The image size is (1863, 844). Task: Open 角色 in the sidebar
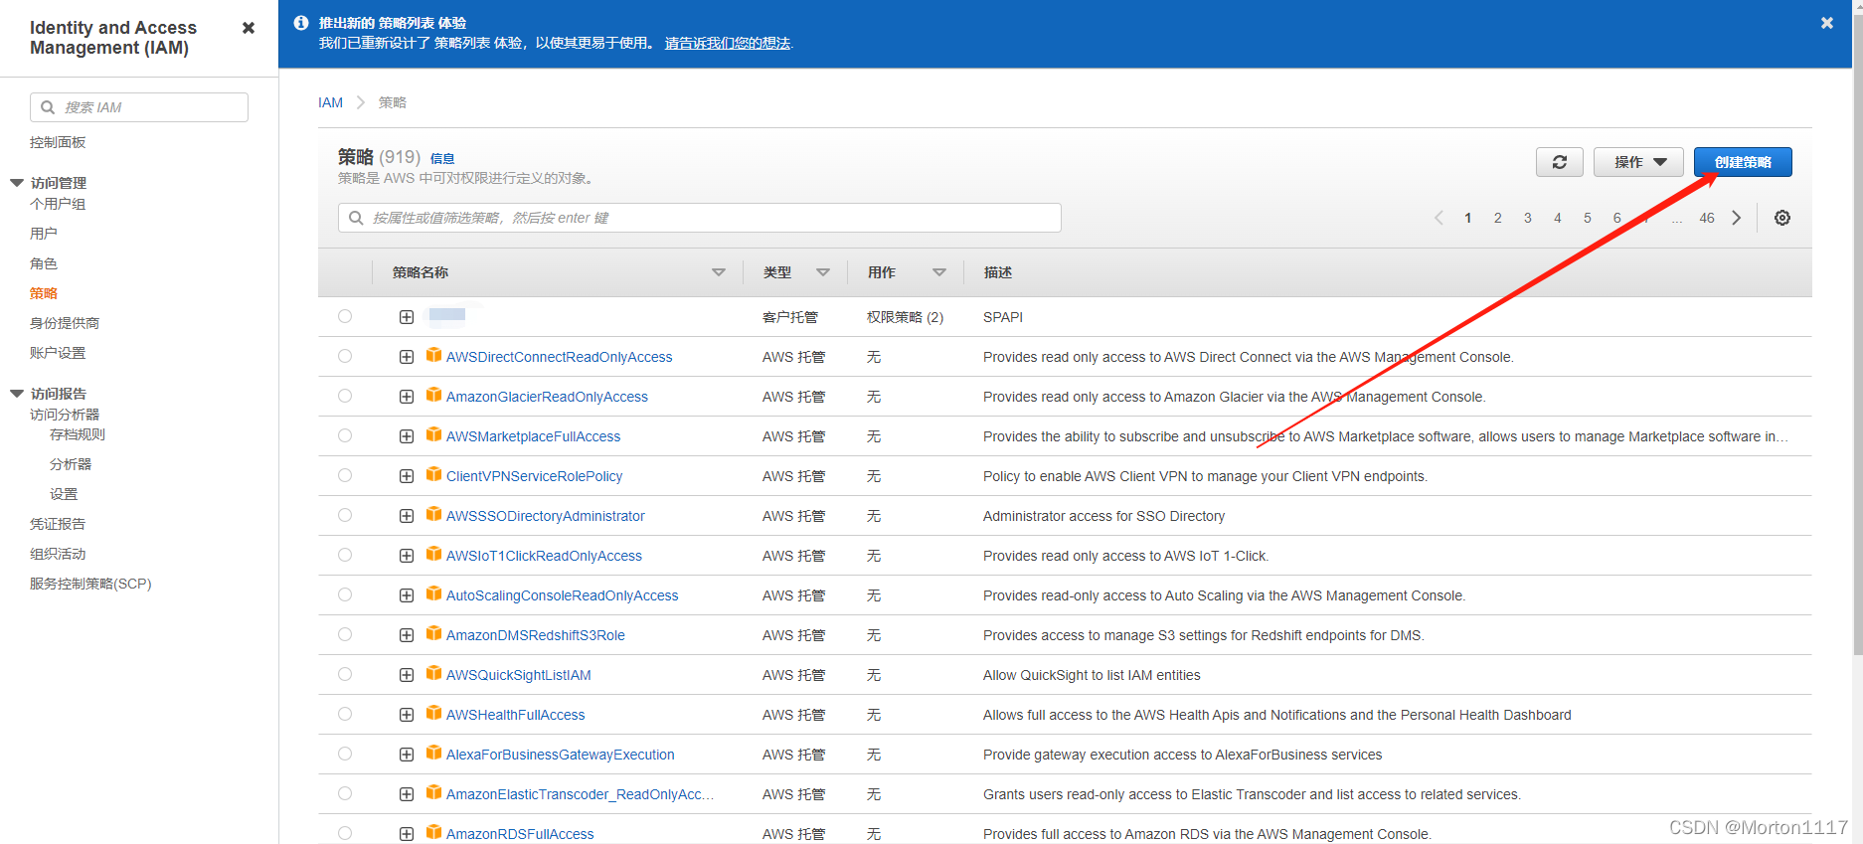[x=44, y=263]
